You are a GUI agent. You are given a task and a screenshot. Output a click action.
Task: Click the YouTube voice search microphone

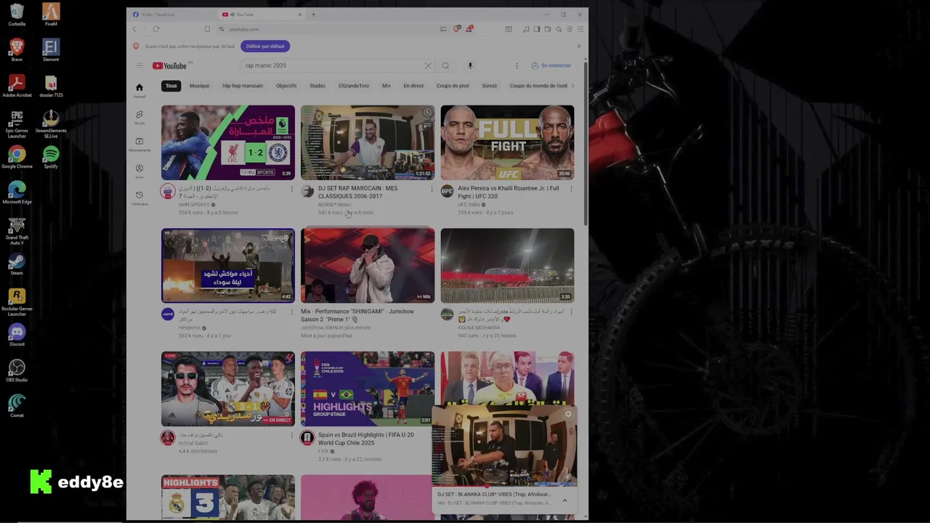[x=470, y=65]
